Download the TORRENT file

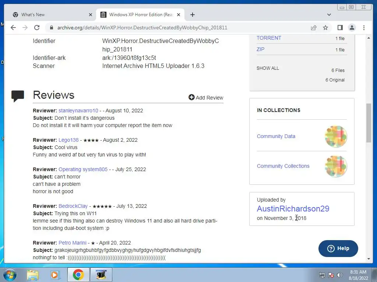click(x=269, y=38)
